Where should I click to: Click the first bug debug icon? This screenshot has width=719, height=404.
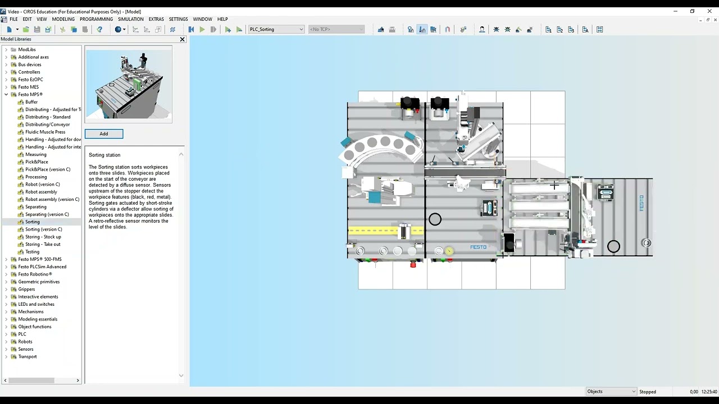coord(496,29)
